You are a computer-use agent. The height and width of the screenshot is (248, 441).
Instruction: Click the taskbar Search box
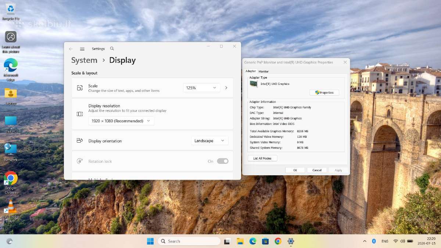(x=189, y=241)
